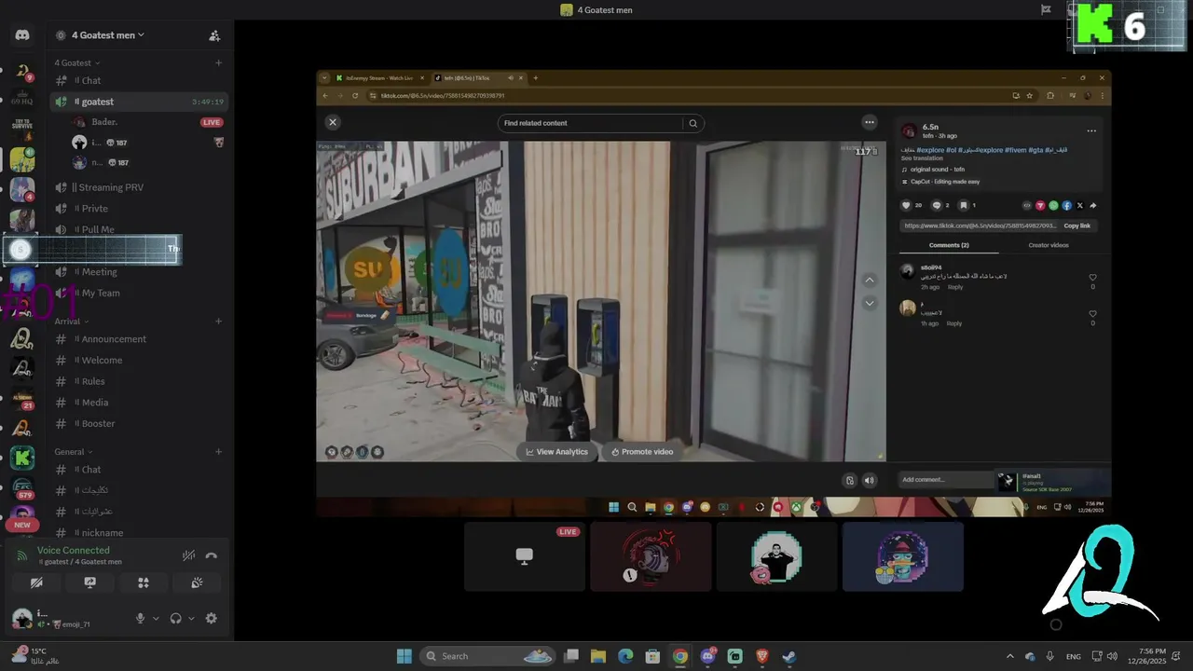Open server icon with 579 badge
This screenshot has width=1193, height=671.
click(22, 488)
